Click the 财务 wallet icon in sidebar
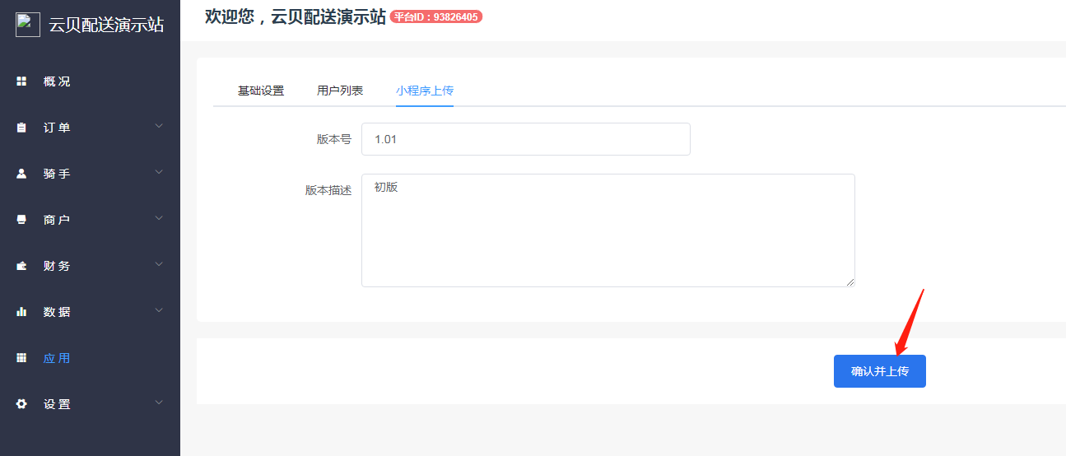 pos(22,266)
